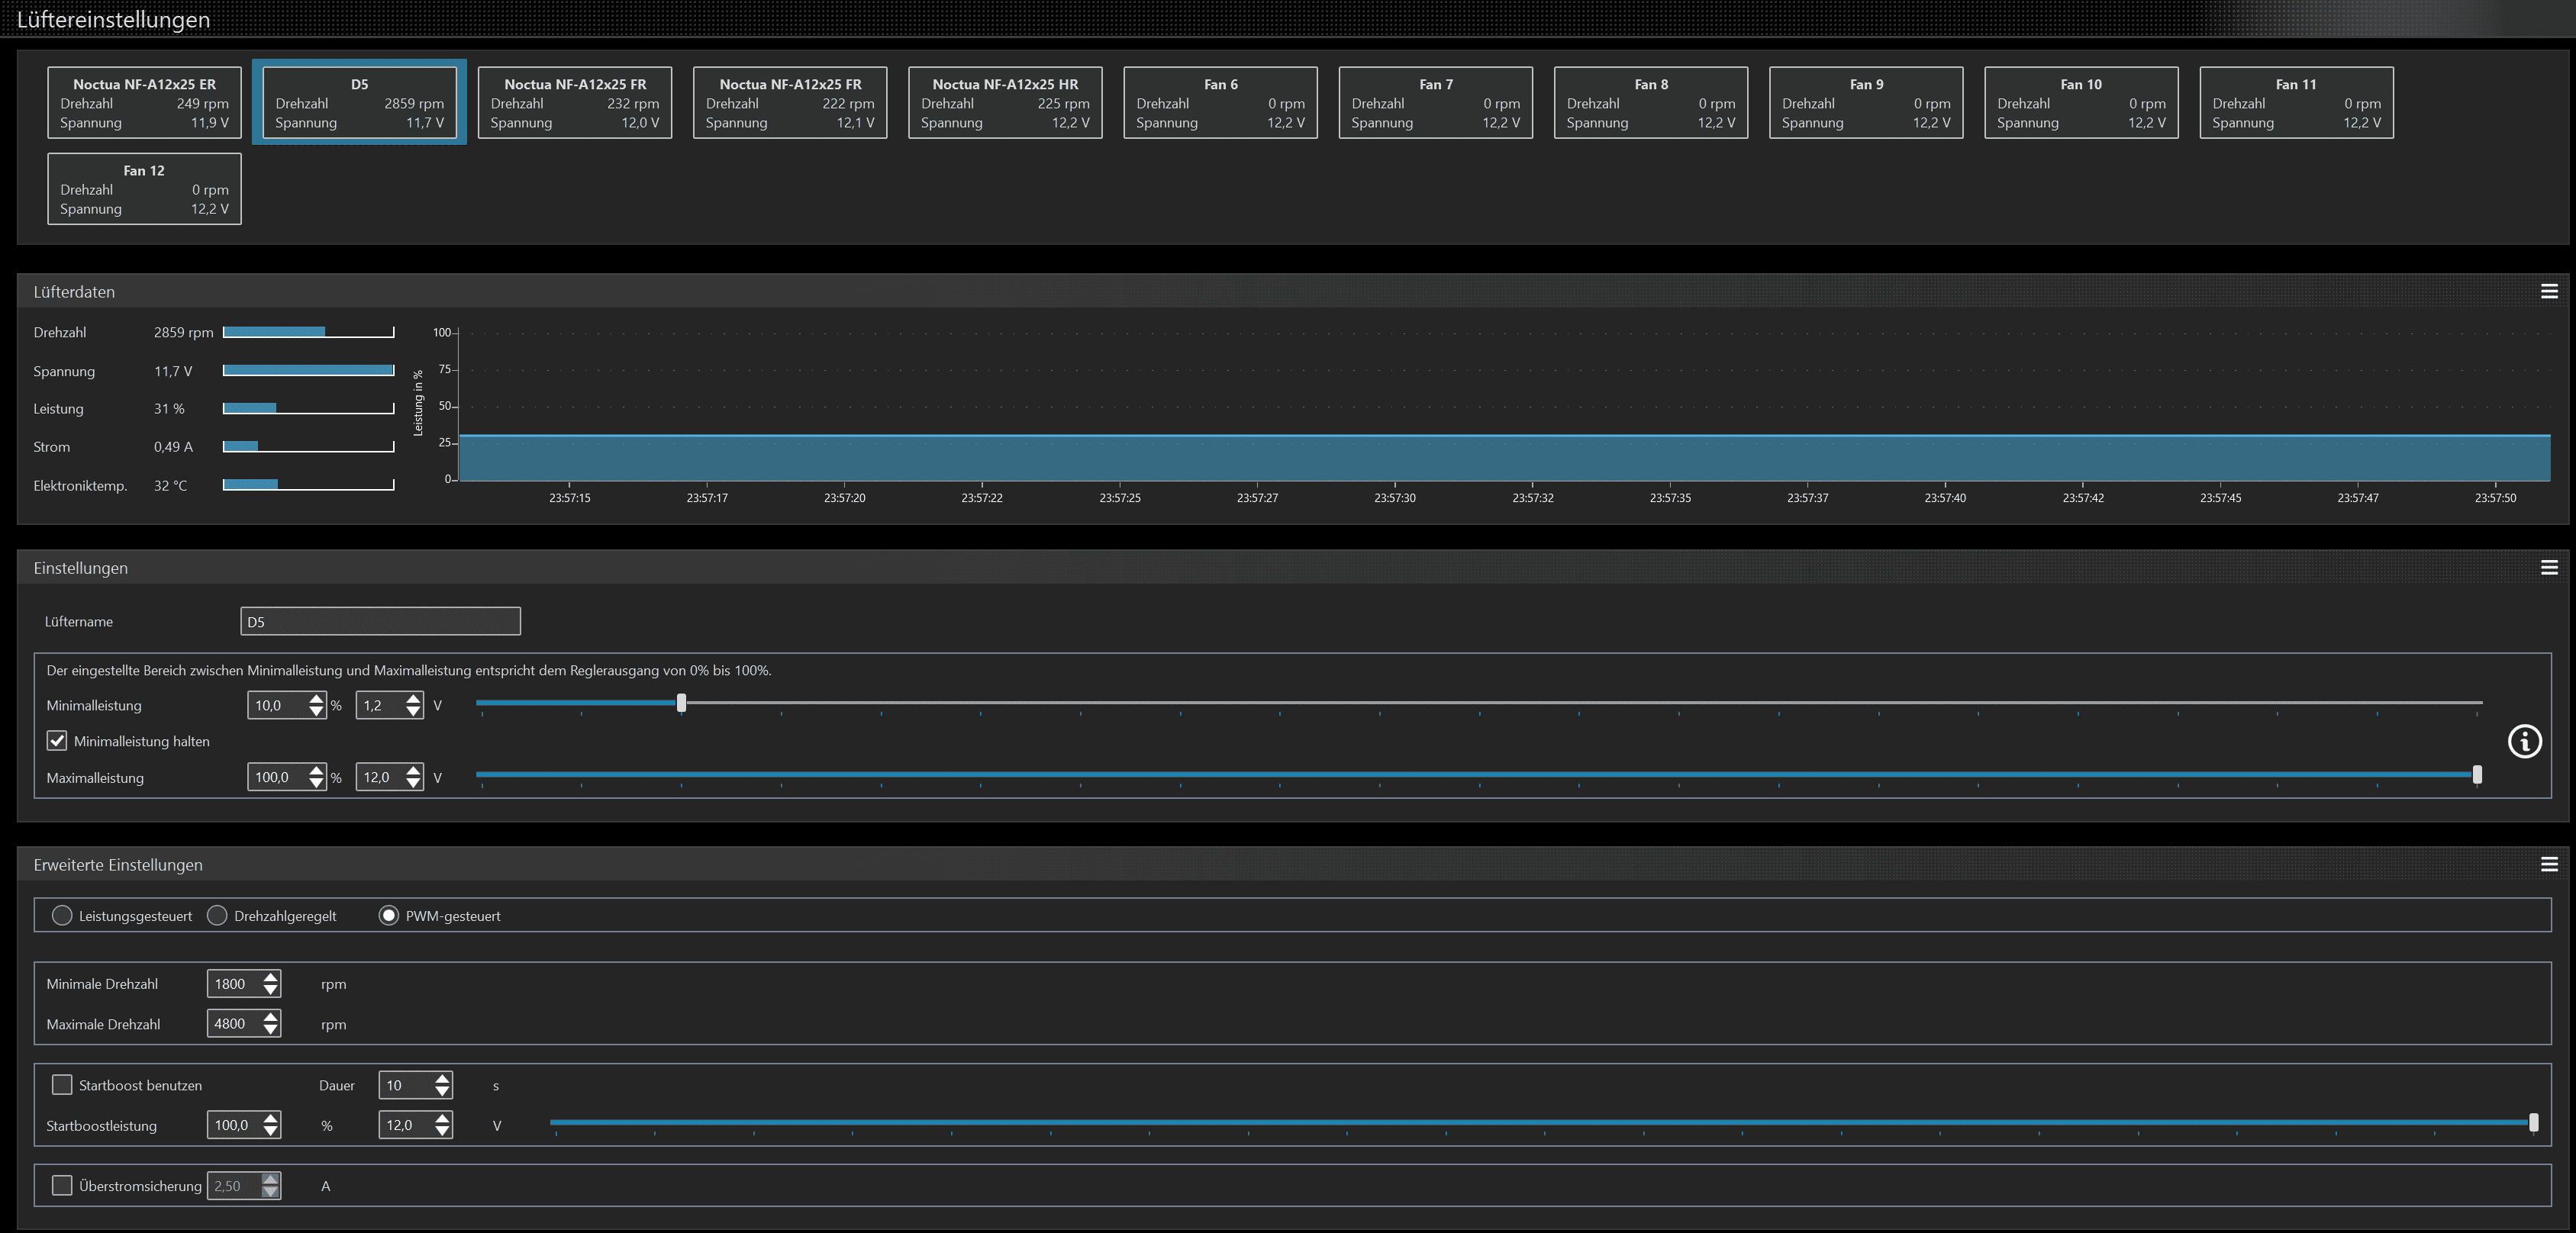Increase Startboost Dauer seconds with up arrow
This screenshot has height=1233, width=2576.
(x=442, y=1079)
